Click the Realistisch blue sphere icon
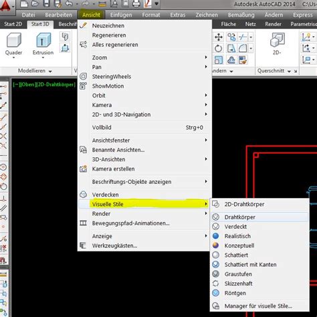Image resolution: width=317 pixels, height=317 pixels. (x=215, y=236)
